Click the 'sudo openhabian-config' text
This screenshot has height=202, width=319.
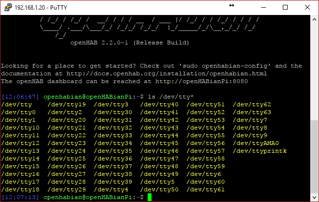[x=225, y=66]
